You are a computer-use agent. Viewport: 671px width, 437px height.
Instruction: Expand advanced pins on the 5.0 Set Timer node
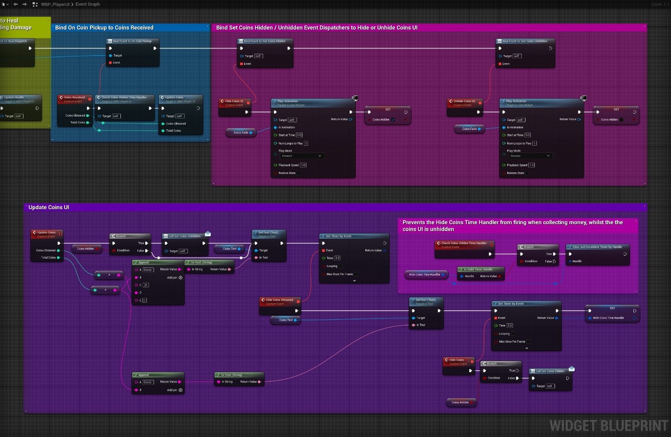(527, 348)
